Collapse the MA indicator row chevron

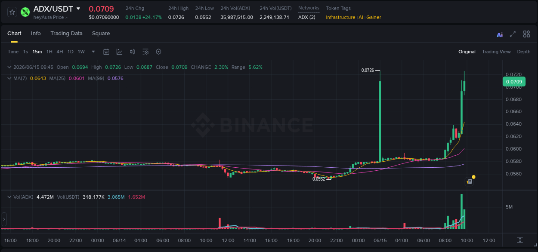point(9,78)
